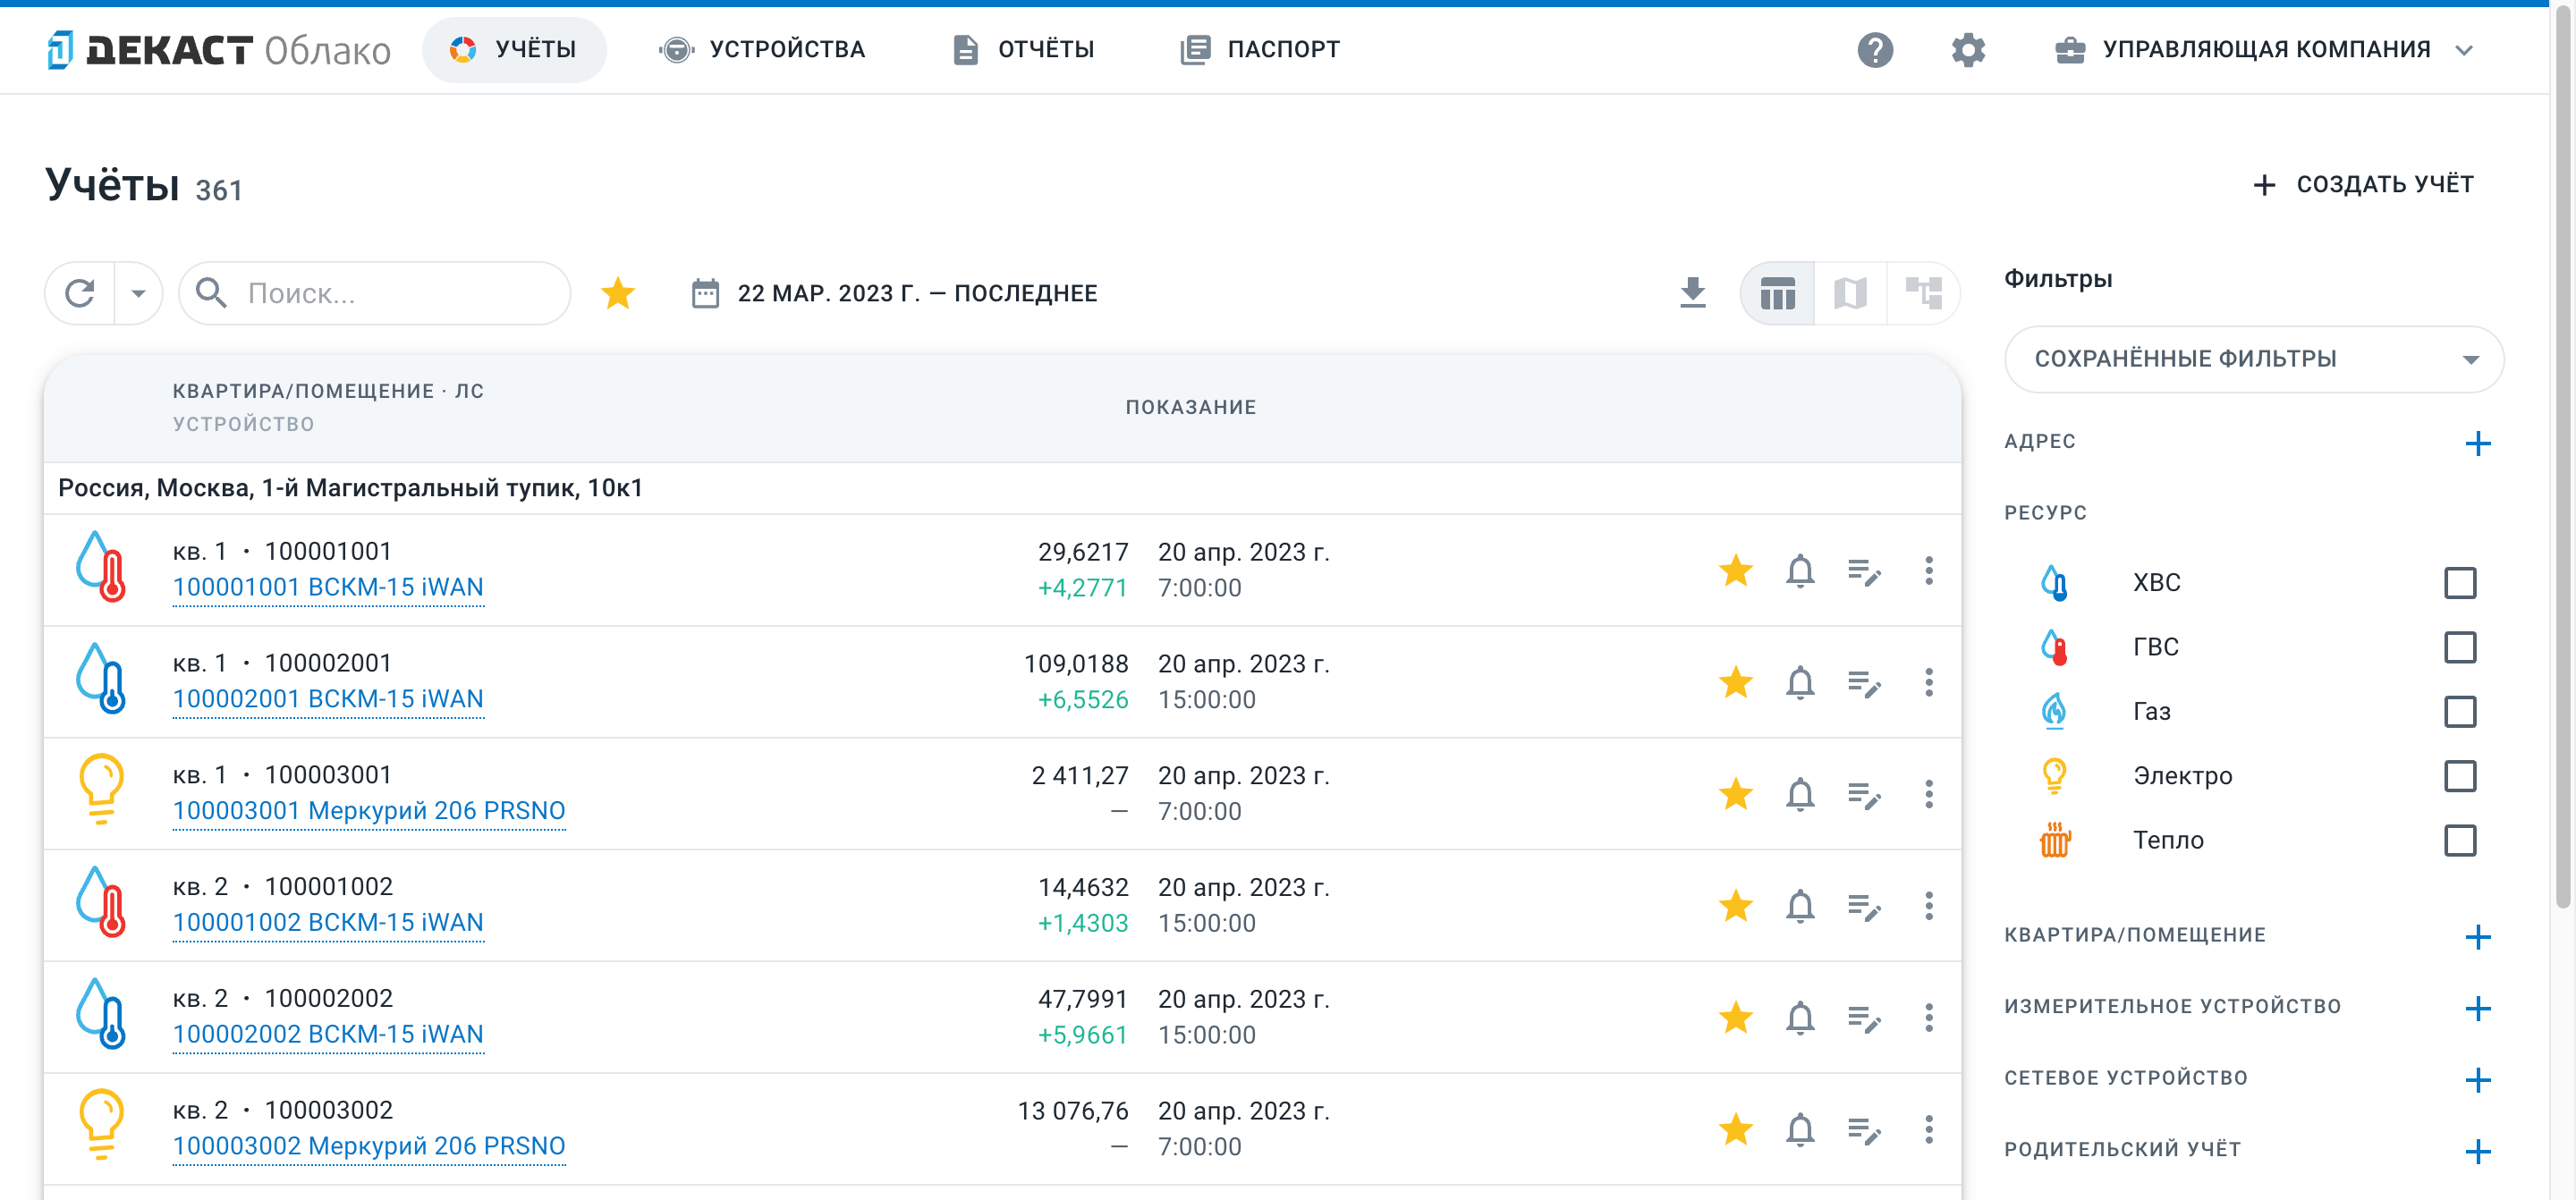The width and height of the screenshot is (2576, 1200).
Task: Click the refresh list icon
Action: click(80, 293)
